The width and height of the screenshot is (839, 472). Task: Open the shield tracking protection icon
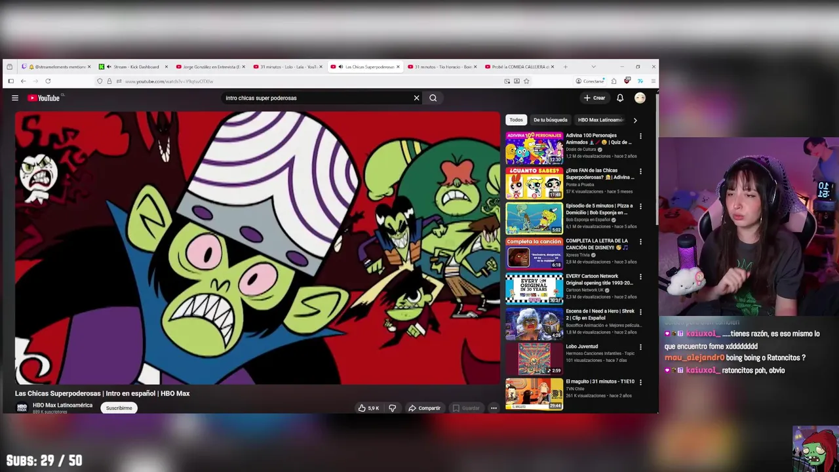coord(100,81)
